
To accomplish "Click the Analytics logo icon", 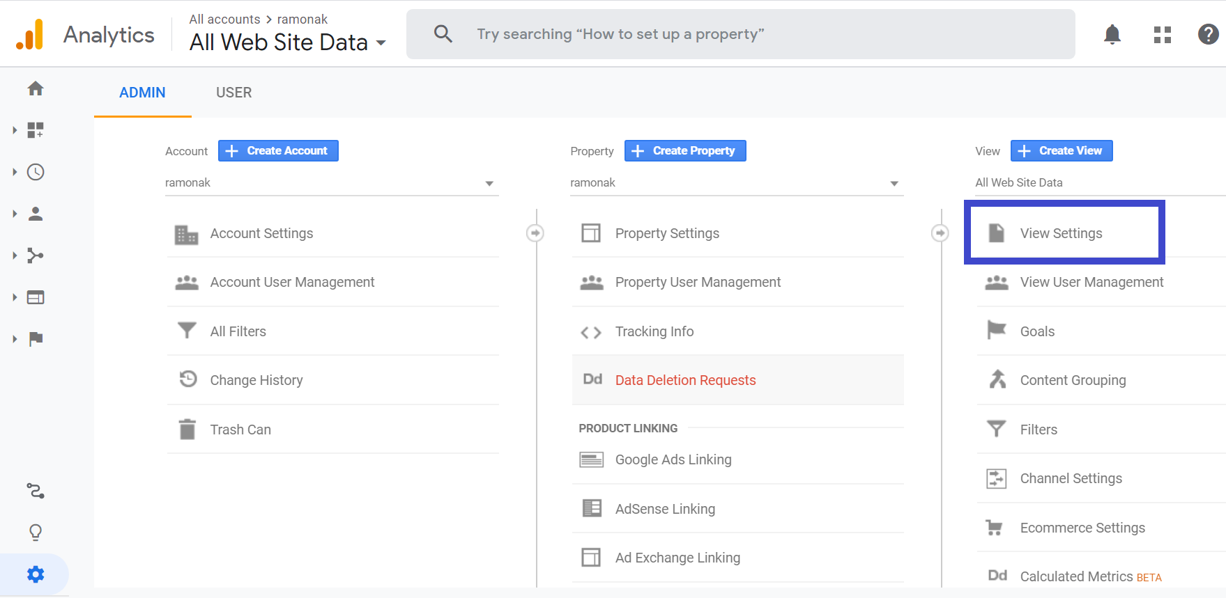I will tap(30, 34).
